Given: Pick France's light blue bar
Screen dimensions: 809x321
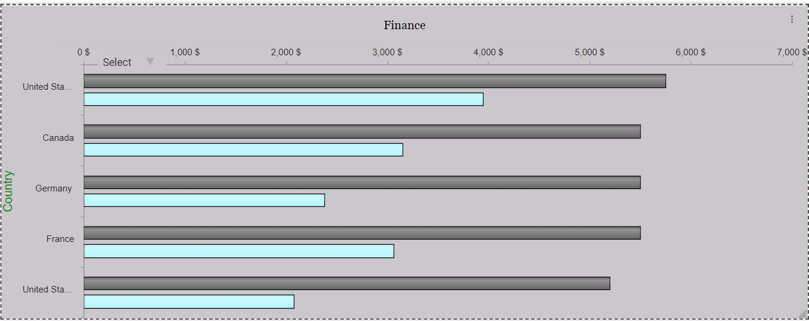Looking at the screenshot, I should [x=238, y=251].
